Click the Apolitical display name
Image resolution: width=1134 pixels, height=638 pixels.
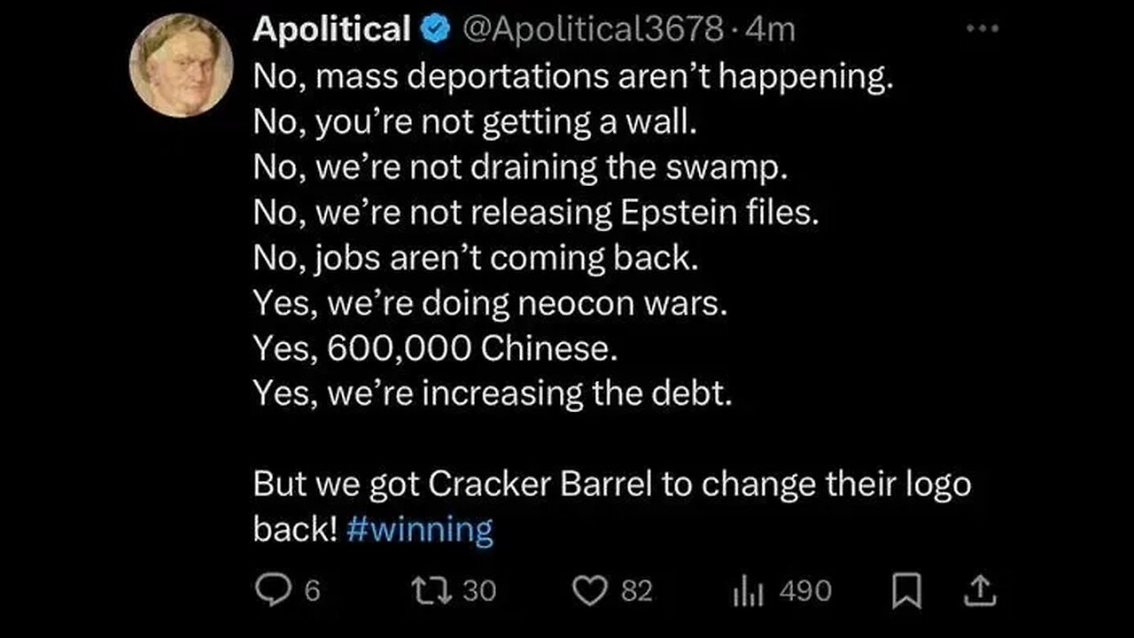tap(331, 30)
